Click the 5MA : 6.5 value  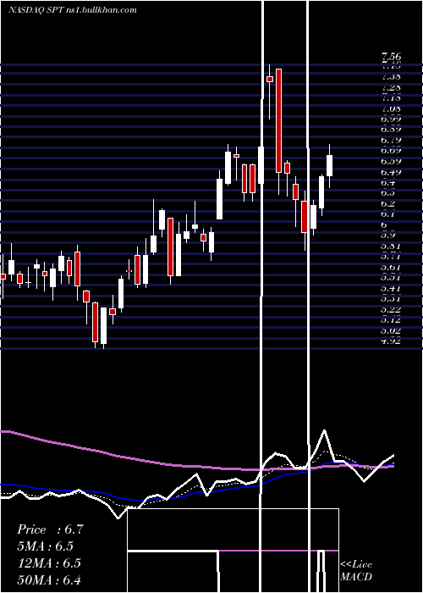pos(46,546)
